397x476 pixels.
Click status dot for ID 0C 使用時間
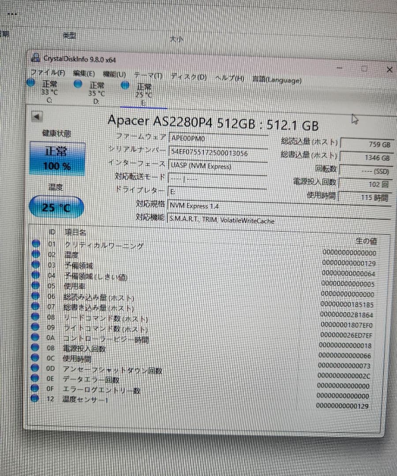(x=35, y=357)
